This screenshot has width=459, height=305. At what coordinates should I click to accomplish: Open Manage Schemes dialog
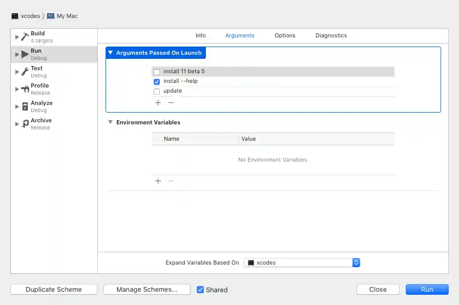click(x=147, y=289)
